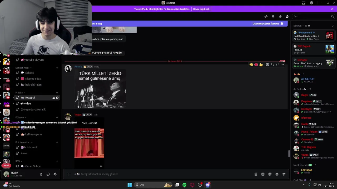Viewport: 337px width, 189px height.
Task: Open Esatagaa member entry
Action: pyautogui.click(x=314, y=171)
